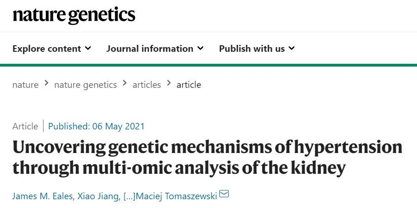Expand the Journal information chevron

(x=200, y=49)
